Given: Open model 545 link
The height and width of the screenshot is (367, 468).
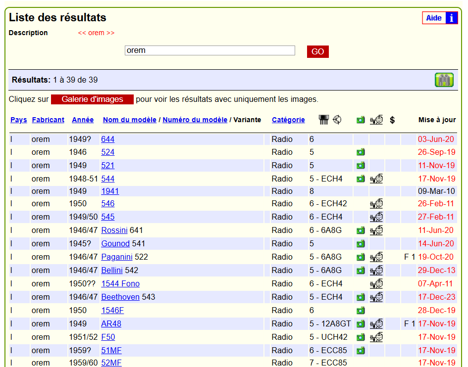Looking at the screenshot, I should [x=108, y=217].
